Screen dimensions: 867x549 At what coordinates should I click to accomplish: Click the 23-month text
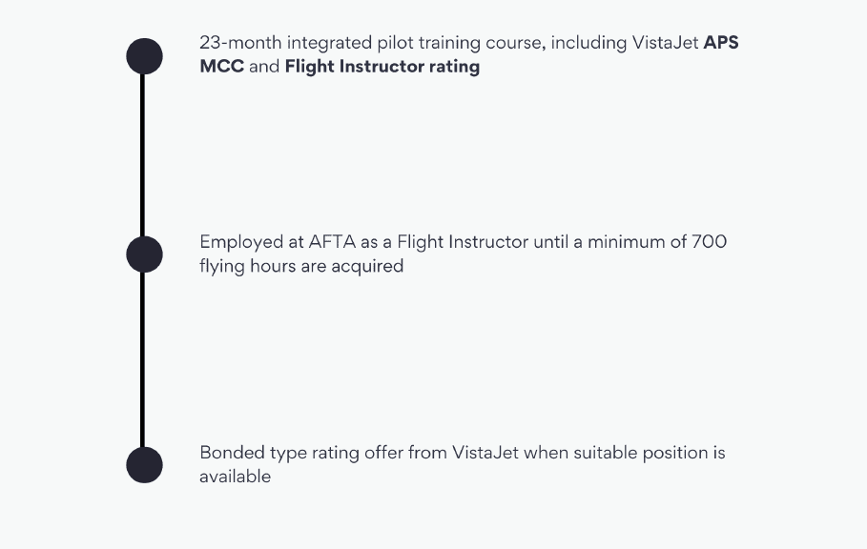click(240, 43)
